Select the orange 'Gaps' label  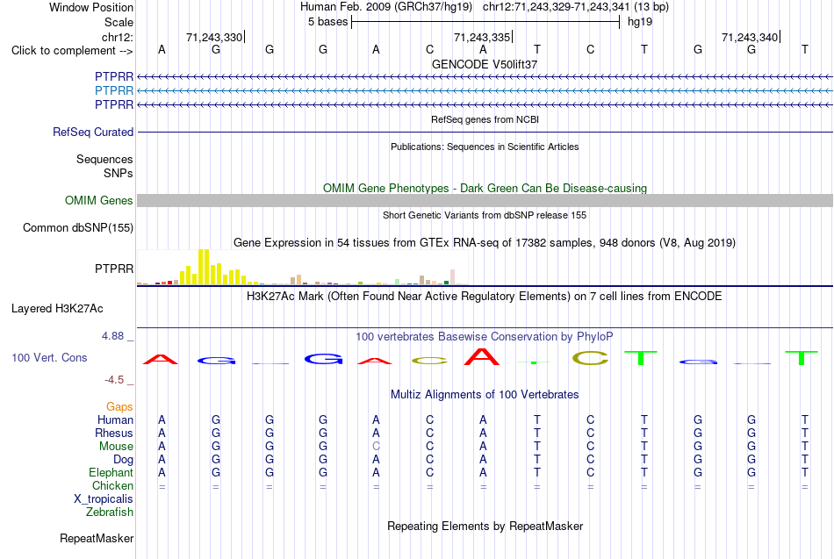119,407
